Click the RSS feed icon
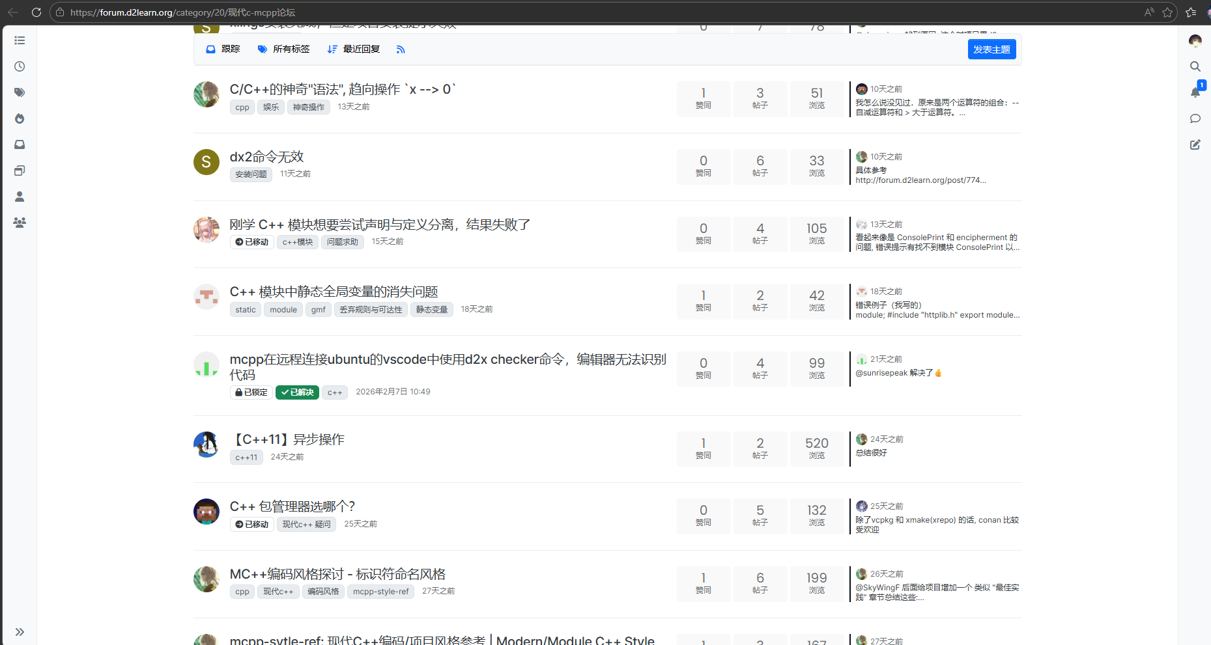The image size is (1211, 645). (x=401, y=49)
